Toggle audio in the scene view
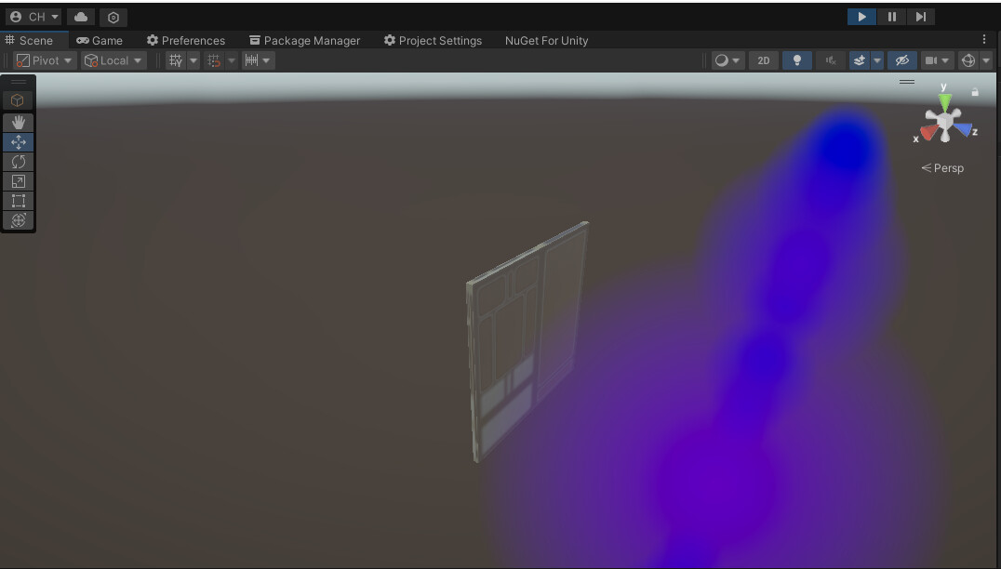The width and height of the screenshot is (1001, 569). [829, 60]
